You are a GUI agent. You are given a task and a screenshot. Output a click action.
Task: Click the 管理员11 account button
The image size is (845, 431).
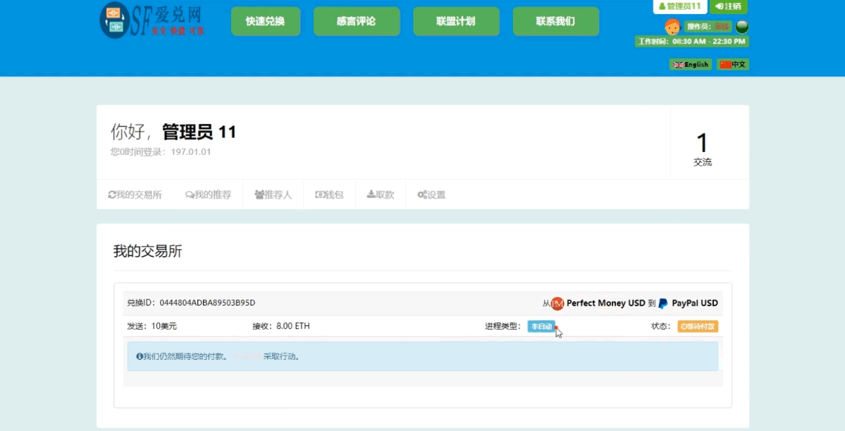pyautogui.click(x=679, y=6)
